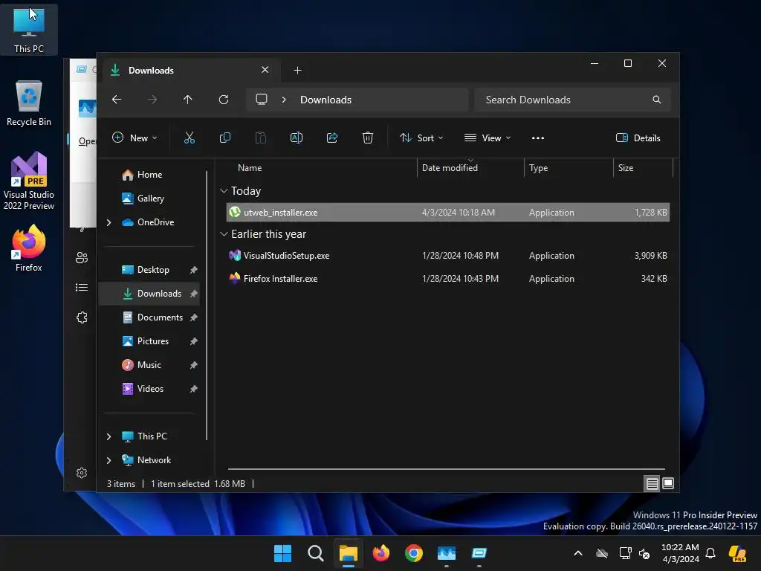Click Chrome icon in taskbar
Image resolution: width=761 pixels, height=571 pixels.
tap(413, 553)
